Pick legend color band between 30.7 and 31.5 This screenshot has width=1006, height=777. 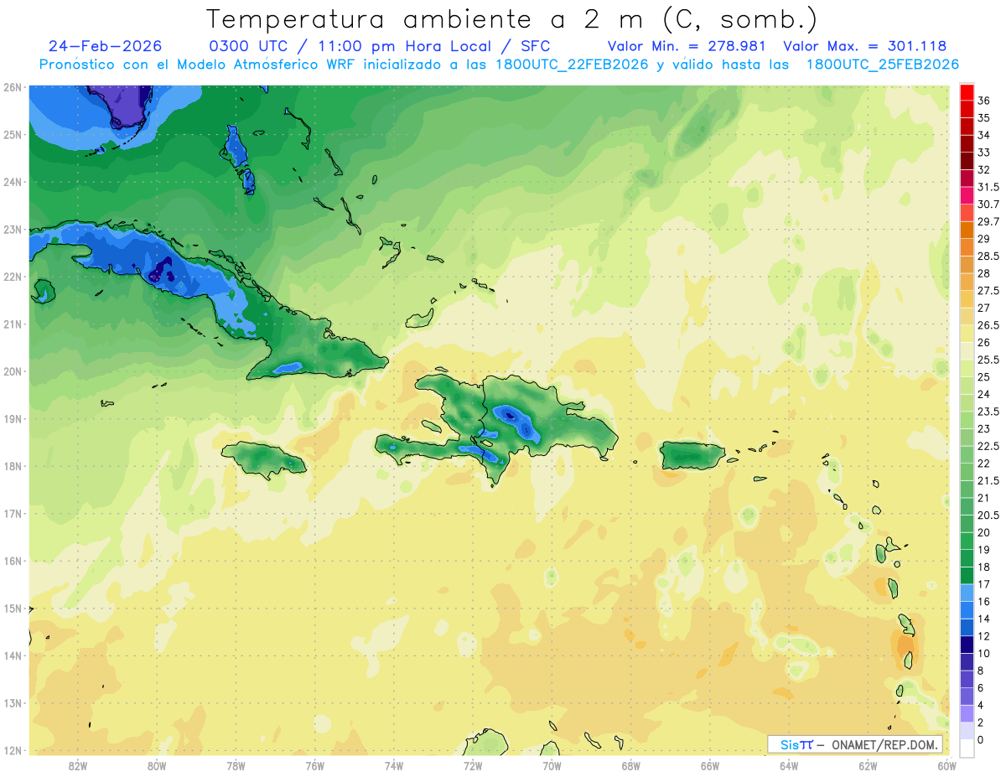(967, 196)
